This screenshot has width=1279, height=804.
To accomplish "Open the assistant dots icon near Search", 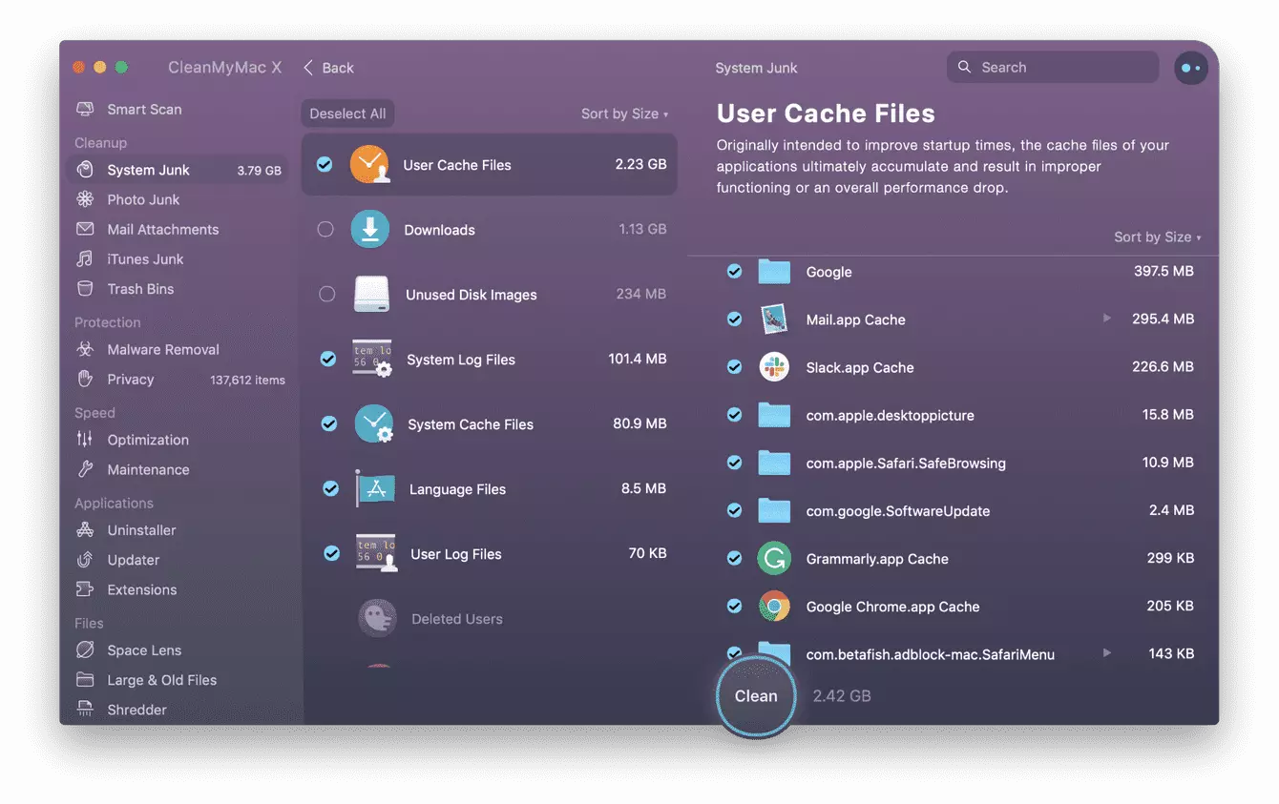I will click(1191, 68).
